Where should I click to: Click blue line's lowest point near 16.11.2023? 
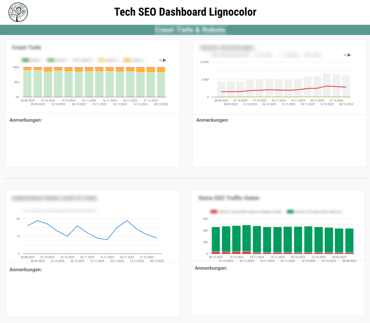tap(107, 240)
